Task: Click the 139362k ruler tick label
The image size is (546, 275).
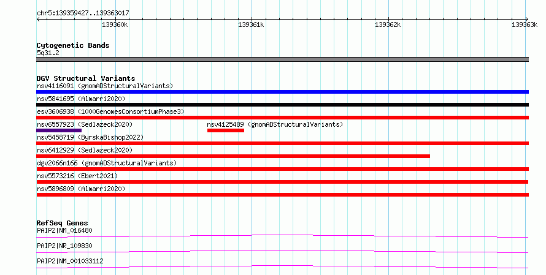Action: [388, 25]
